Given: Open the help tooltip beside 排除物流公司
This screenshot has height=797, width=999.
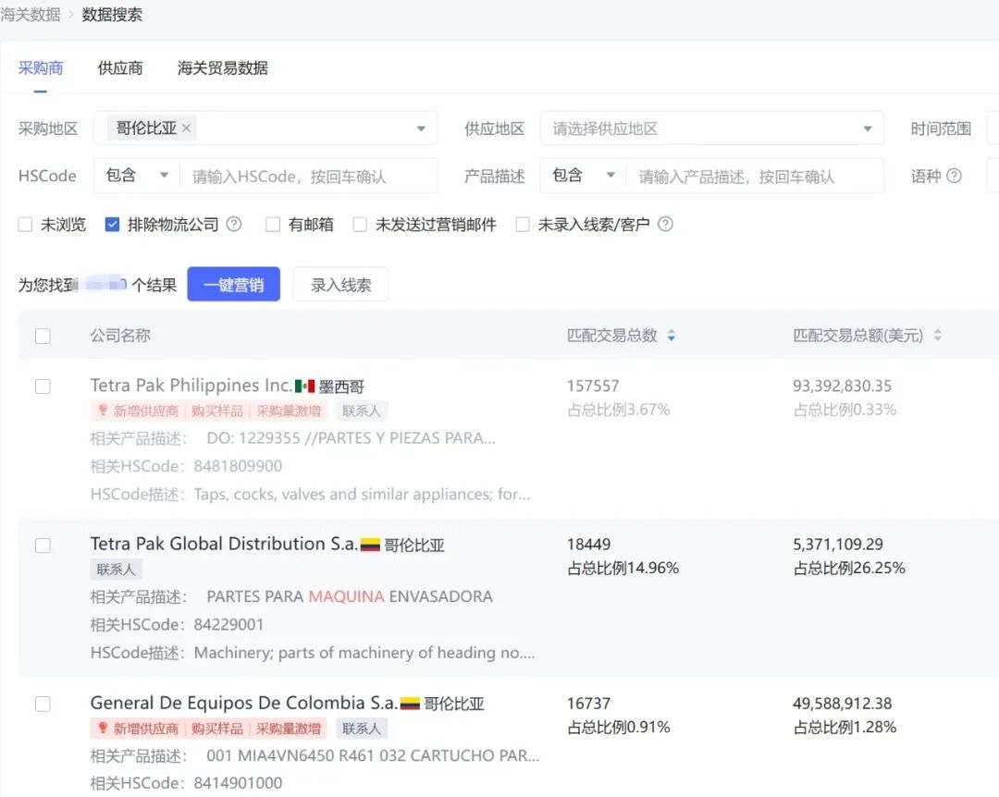Looking at the screenshot, I should pos(235,223).
